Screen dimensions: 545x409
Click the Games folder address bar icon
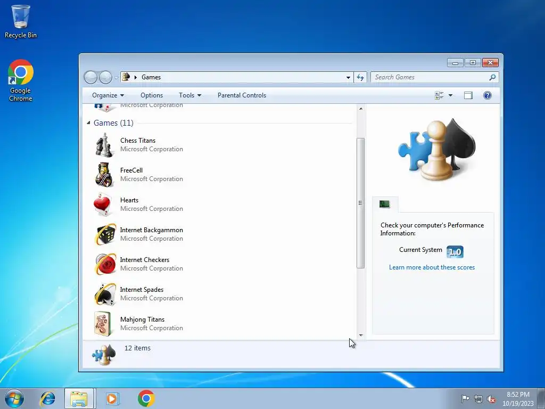point(126,77)
